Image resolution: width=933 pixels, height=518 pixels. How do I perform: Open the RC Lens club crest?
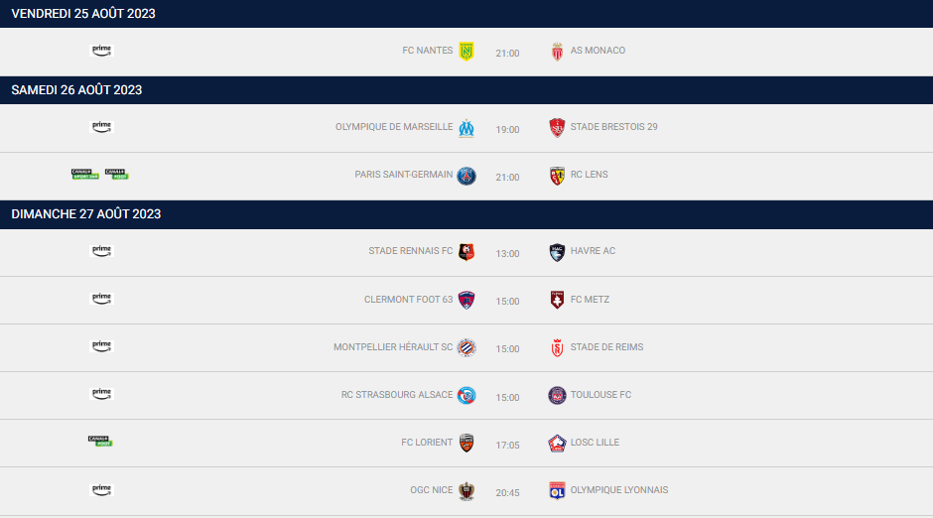(x=557, y=176)
